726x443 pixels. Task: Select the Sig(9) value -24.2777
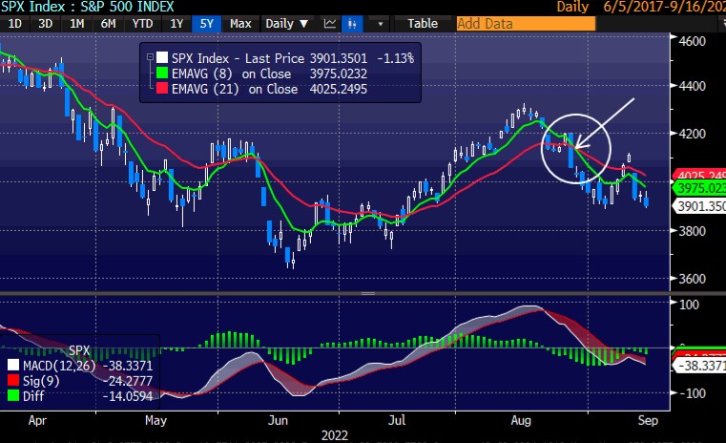point(128,381)
